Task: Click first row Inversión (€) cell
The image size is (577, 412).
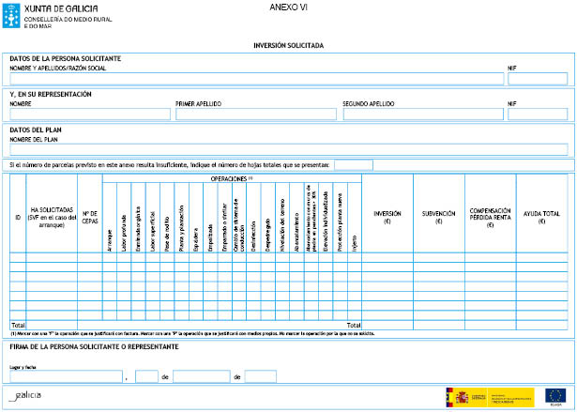Action: pos(387,257)
